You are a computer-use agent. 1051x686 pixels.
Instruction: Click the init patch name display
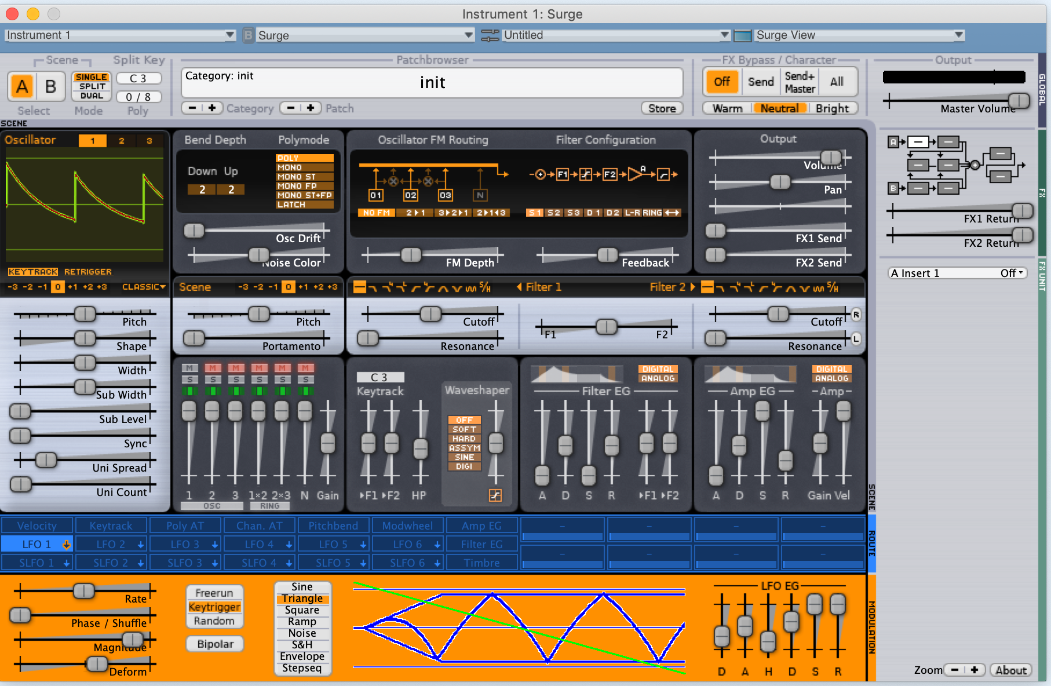point(432,82)
